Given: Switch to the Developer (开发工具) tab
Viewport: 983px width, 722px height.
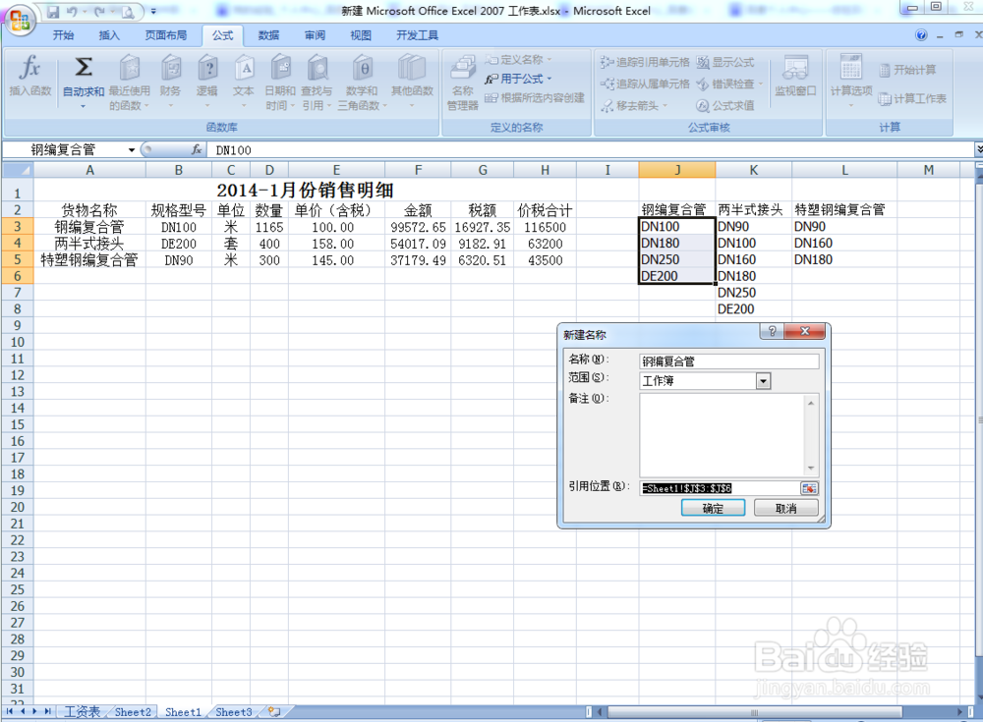Looking at the screenshot, I should click(x=418, y=35).
